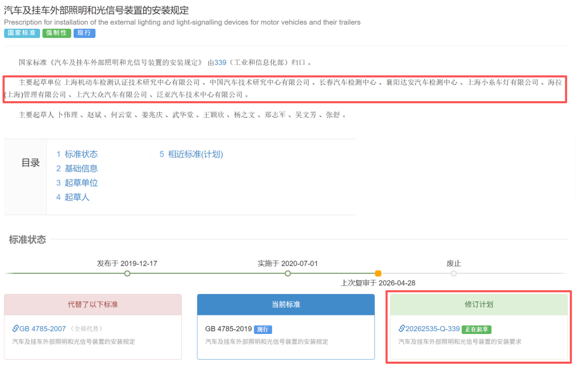Click the GB 4785-2019 standard number text
This screenshot has height=375, width=576.
click(228, 329)
